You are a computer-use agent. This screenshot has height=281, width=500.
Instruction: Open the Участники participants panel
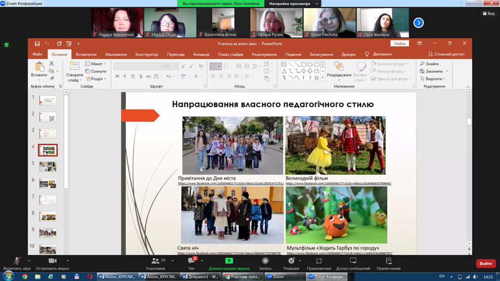(155, 261)
